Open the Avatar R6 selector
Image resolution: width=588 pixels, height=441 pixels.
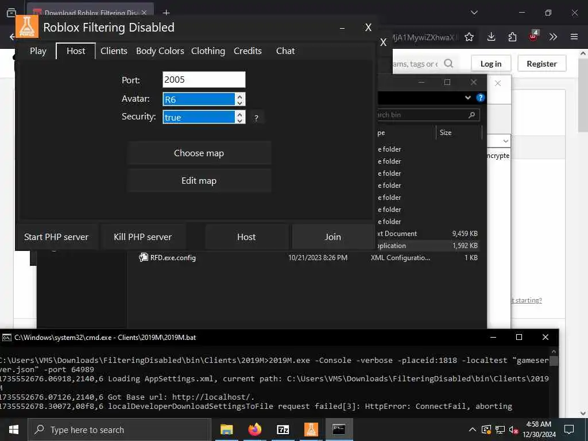(x=199, y=99)
